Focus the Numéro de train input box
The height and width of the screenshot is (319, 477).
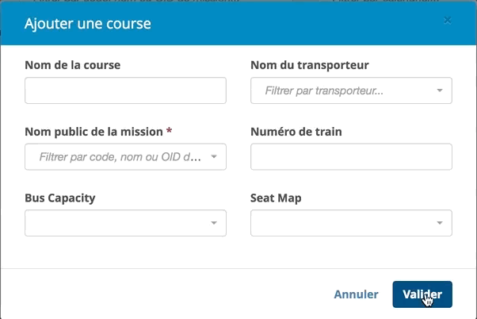[x=351, y=157]
